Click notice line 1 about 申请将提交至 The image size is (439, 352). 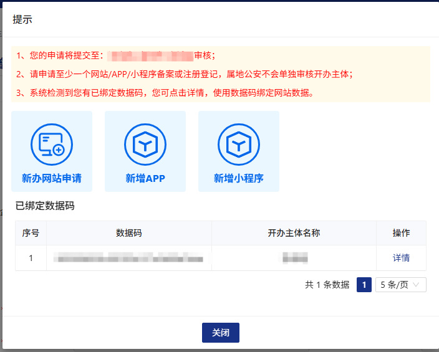pos(115,55)
